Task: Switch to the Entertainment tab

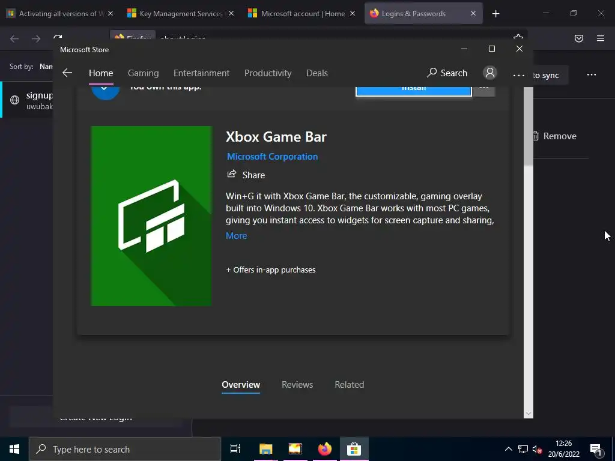Action: [201, 73]
